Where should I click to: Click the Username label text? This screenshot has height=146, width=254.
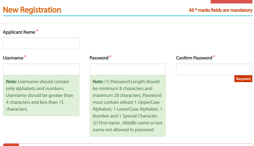(x=13, y=58)
